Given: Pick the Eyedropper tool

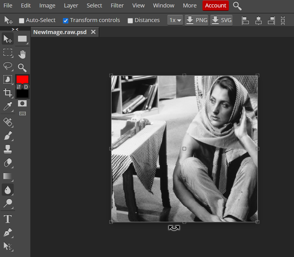Looking at the screenshot, I should (8, 106).
